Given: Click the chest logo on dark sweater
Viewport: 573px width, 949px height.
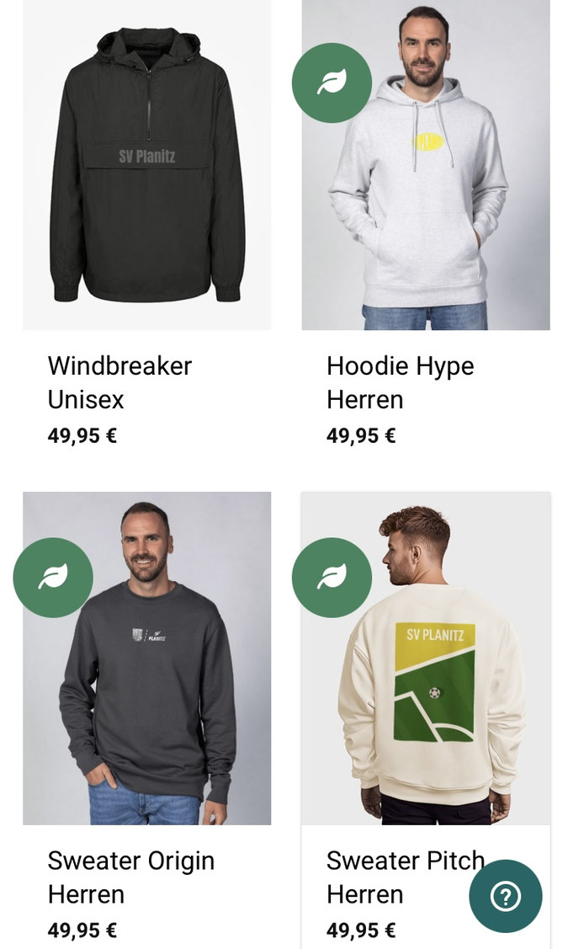Looking at the screenshot, I should pyautogui.click(x=149, y=635).
